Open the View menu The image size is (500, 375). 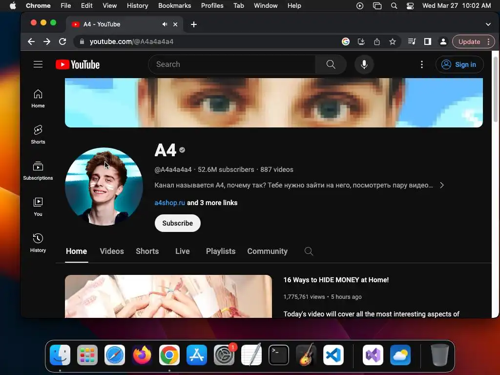(110, 6)
